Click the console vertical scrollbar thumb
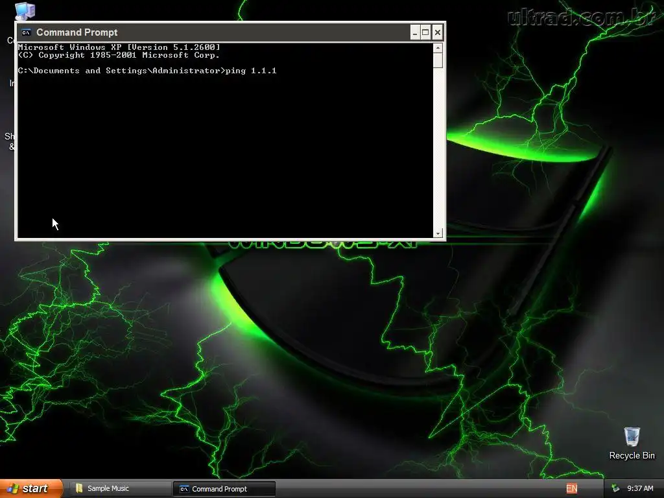This screenshot has width=664, height=498. click(438, 60)
